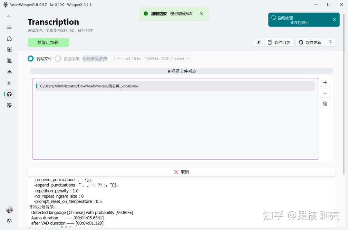Click the 取消 cancel button
Viewport: 348px width, 230px height.
181,172
